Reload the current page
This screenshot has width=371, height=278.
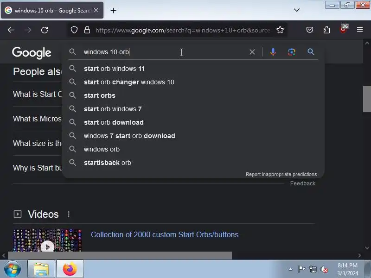tap(45, 30)
